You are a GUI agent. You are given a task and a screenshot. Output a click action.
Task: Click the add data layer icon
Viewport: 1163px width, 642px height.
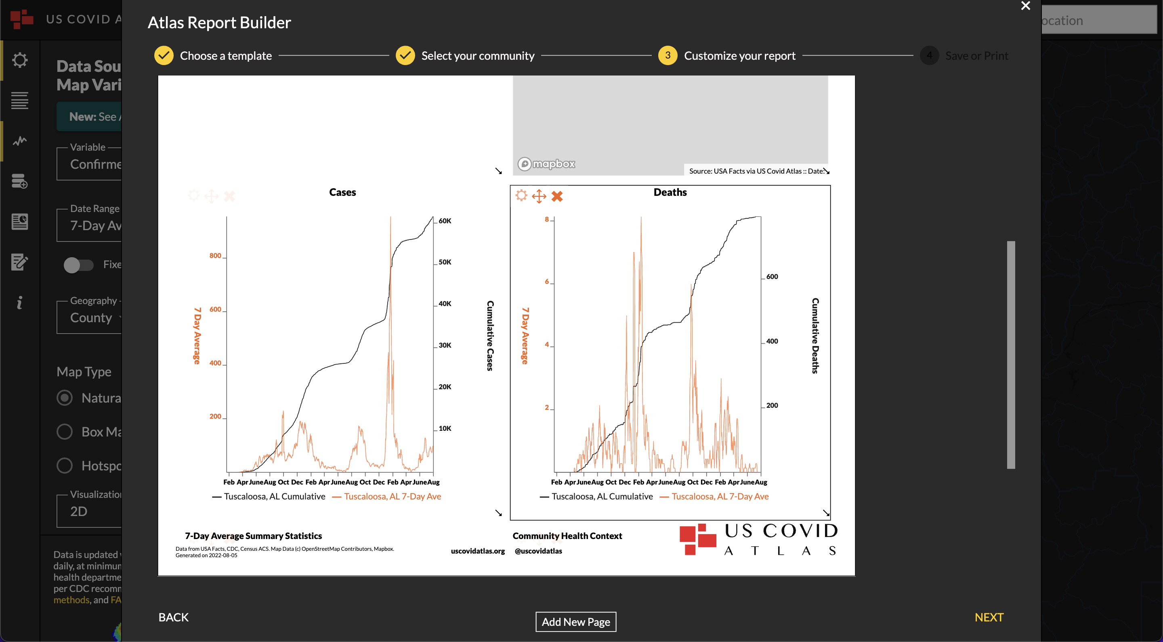(x=19, y=181)
